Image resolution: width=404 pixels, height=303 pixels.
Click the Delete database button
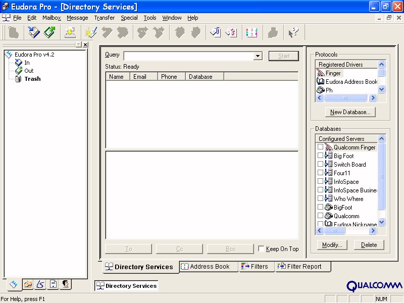(369, 245)
